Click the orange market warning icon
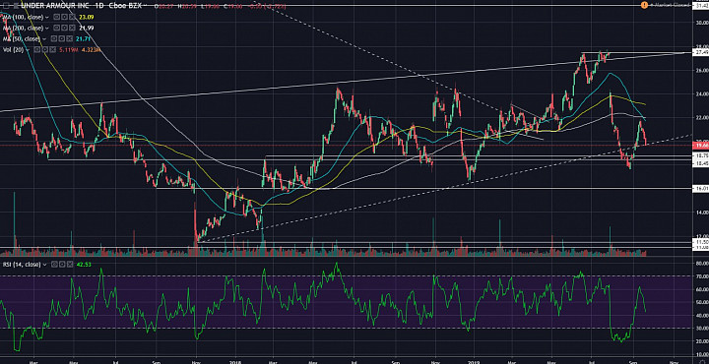The width and height of the screenshot is (709, 364). (x=644, y=5)
